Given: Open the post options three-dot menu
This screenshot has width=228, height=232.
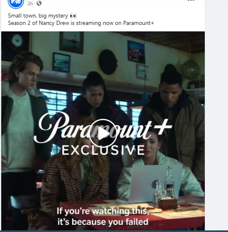Looking at the screenshot, I should coord(191,0).
